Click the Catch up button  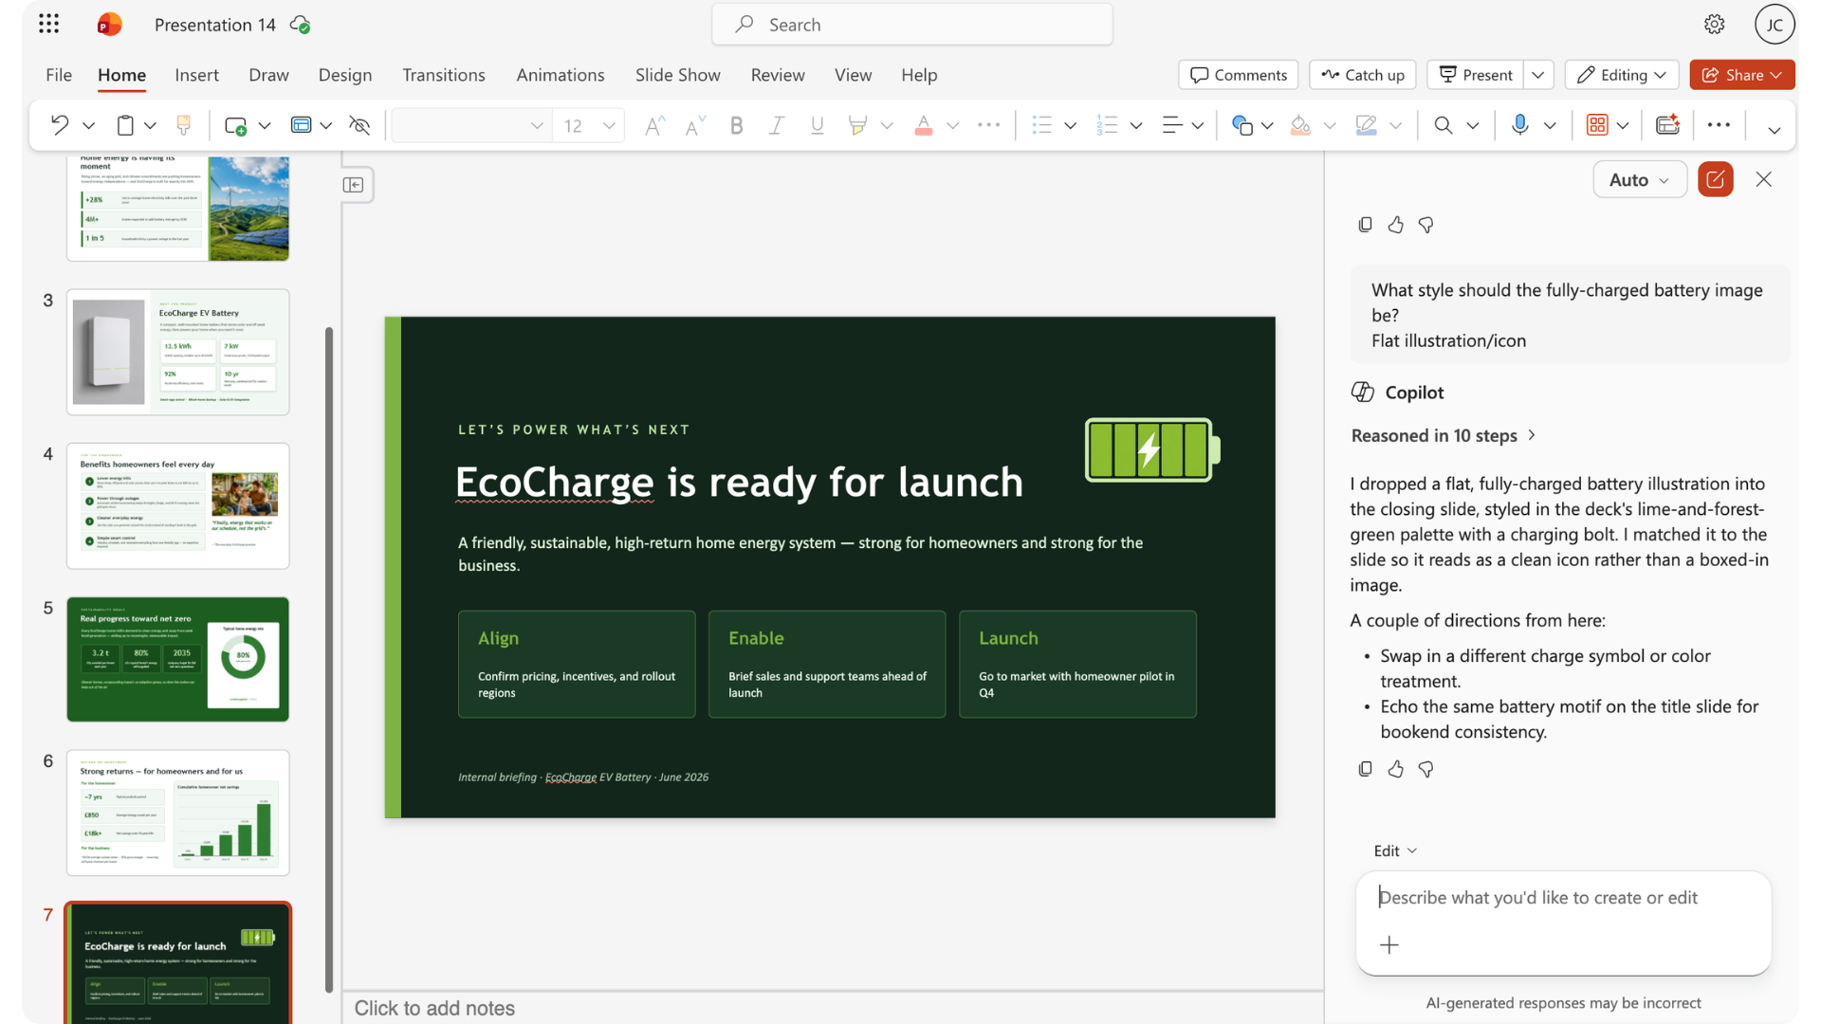1363,75
